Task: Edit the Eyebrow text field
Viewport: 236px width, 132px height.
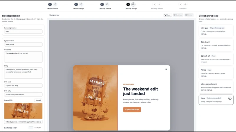Action: click(23, 45)
